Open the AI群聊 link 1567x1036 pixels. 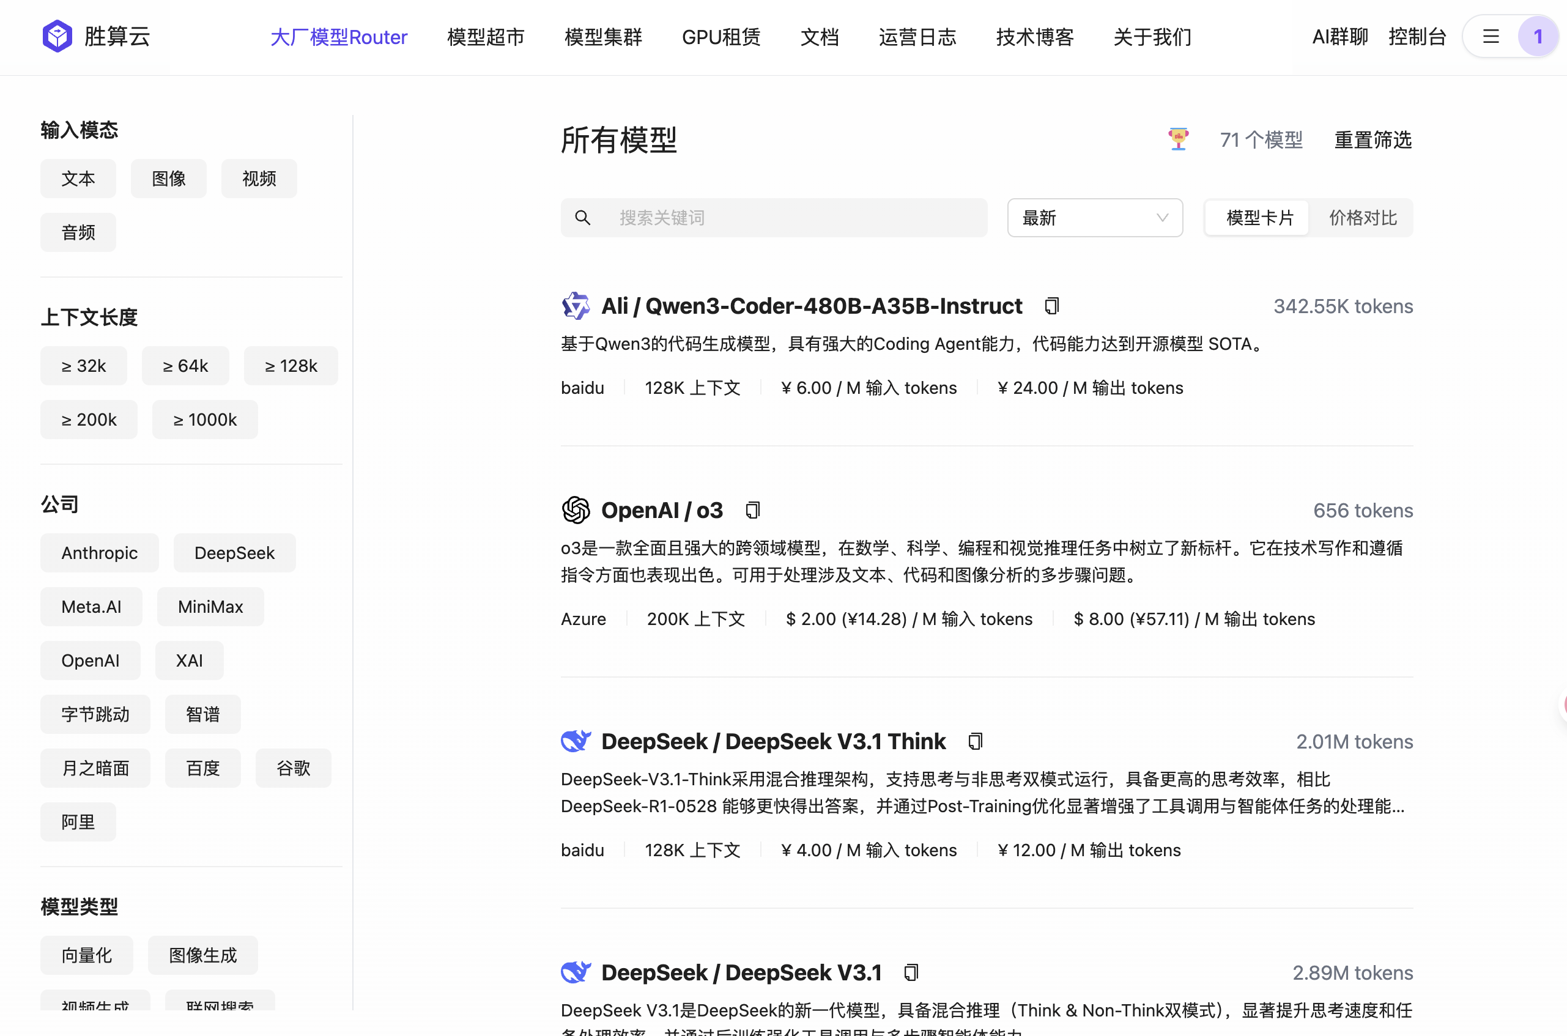click(x=1339, y=36)
